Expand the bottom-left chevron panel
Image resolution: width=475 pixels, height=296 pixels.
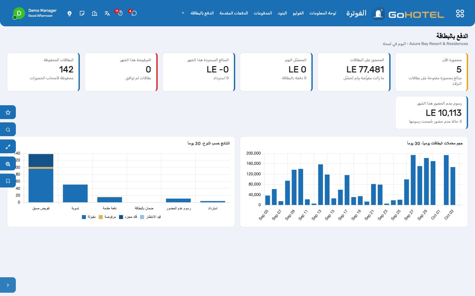point(8,285)
